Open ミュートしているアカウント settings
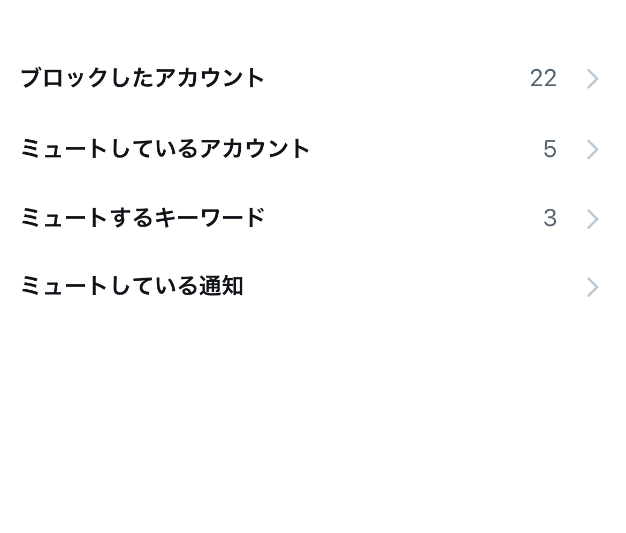Image resolution: width=626 pixels, height=533 pixels. 165,148
